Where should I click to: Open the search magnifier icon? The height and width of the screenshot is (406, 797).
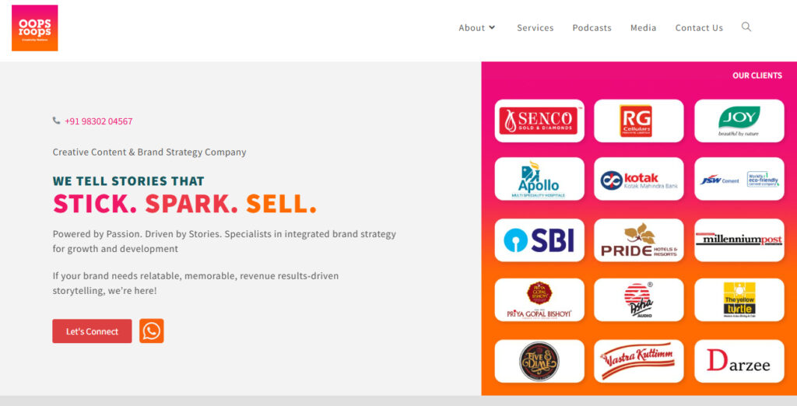point(746,27)
